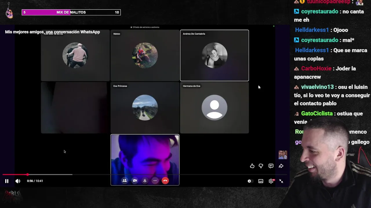Open the HD settings gear
The image size is (371, 208).
click(271, 181)
